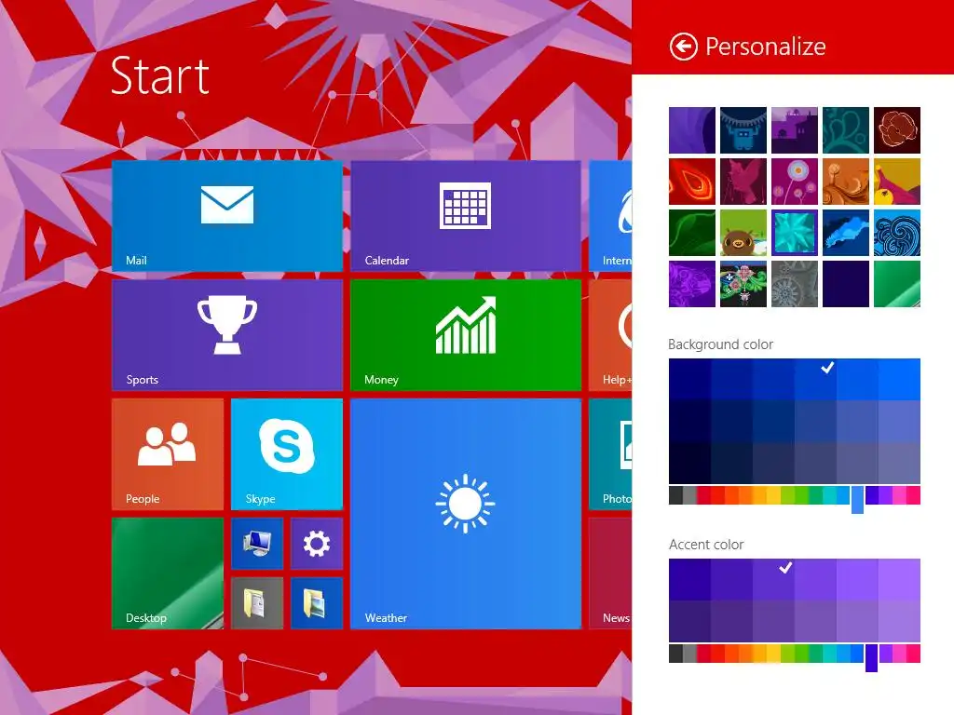The width and height of the screenshot is (954, 715).
Task: Open the documents folder tile with gray background
Action: click(257, 603)
